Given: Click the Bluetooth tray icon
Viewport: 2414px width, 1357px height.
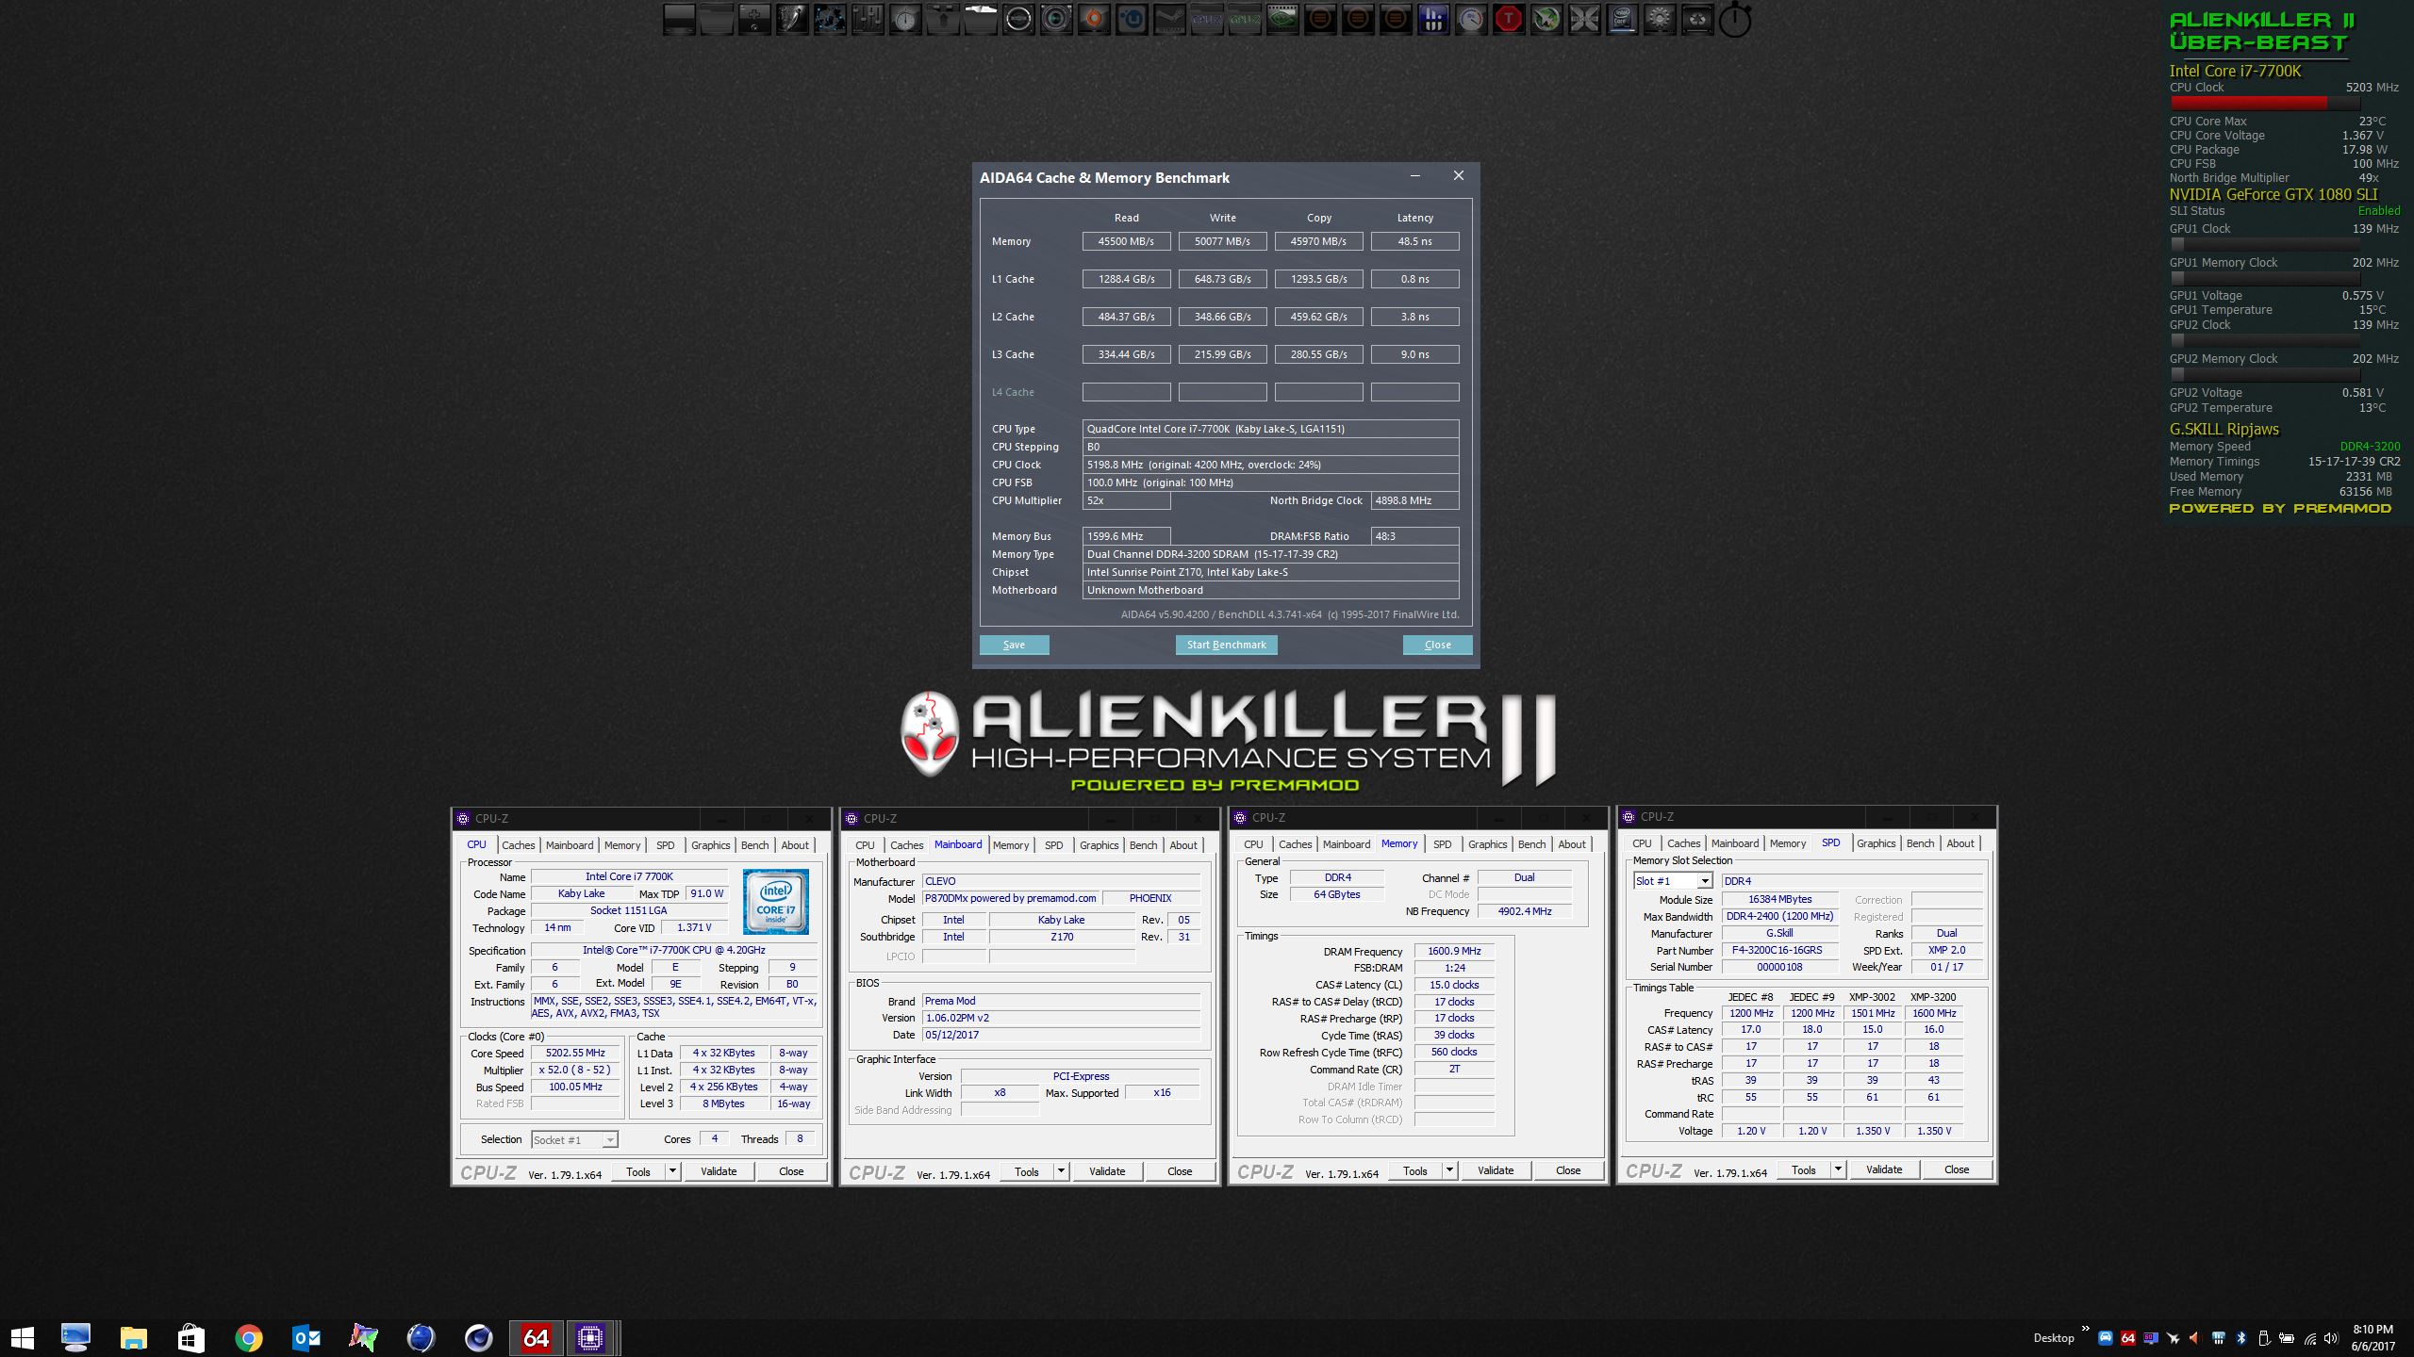Looking at the screenshot, I should pos(2240,1338).
